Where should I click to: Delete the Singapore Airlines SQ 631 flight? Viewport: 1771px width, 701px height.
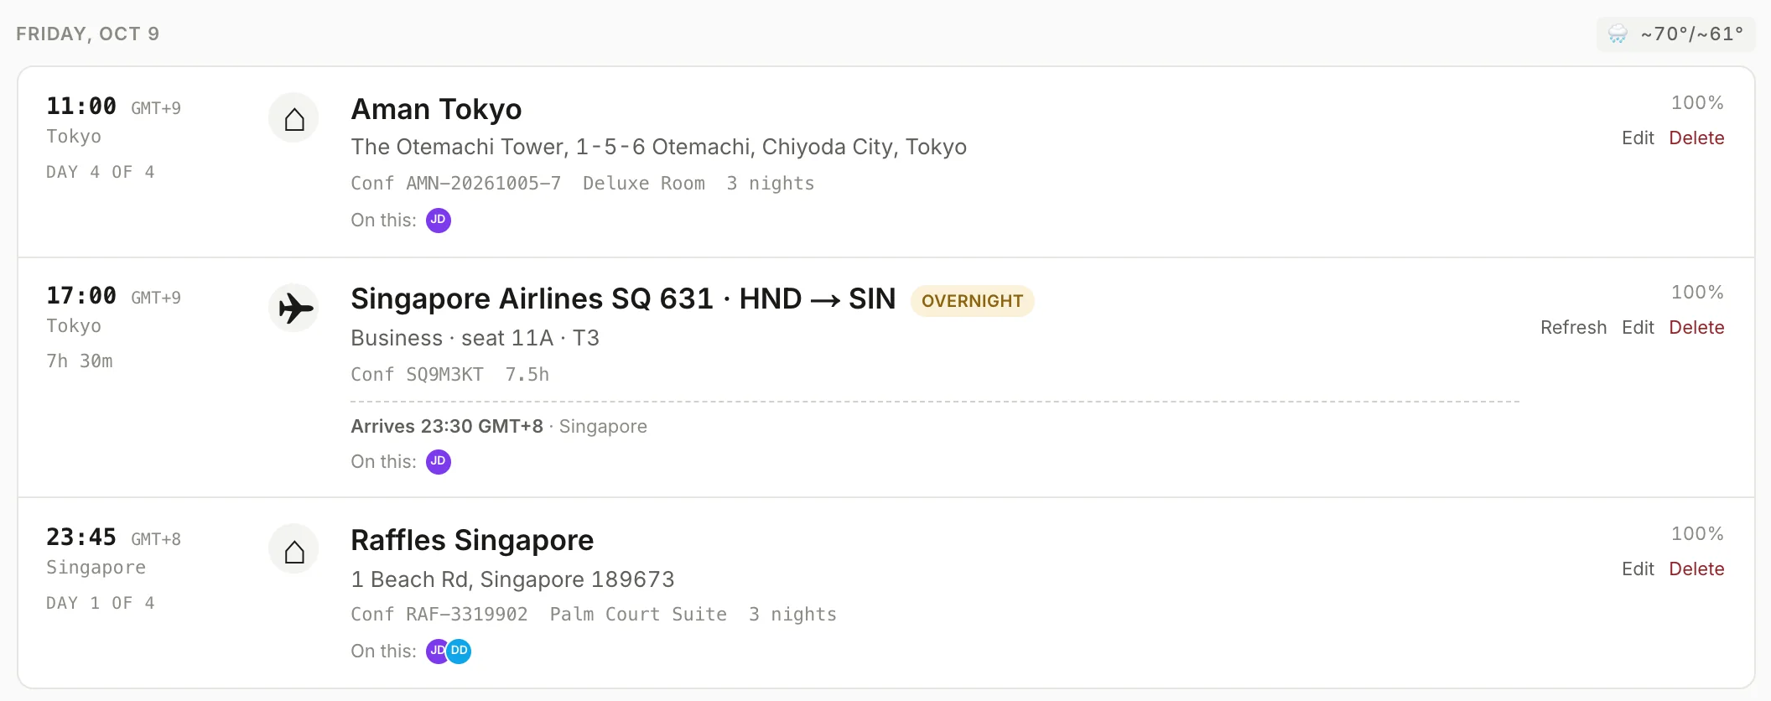click(x=1696, y=328)
